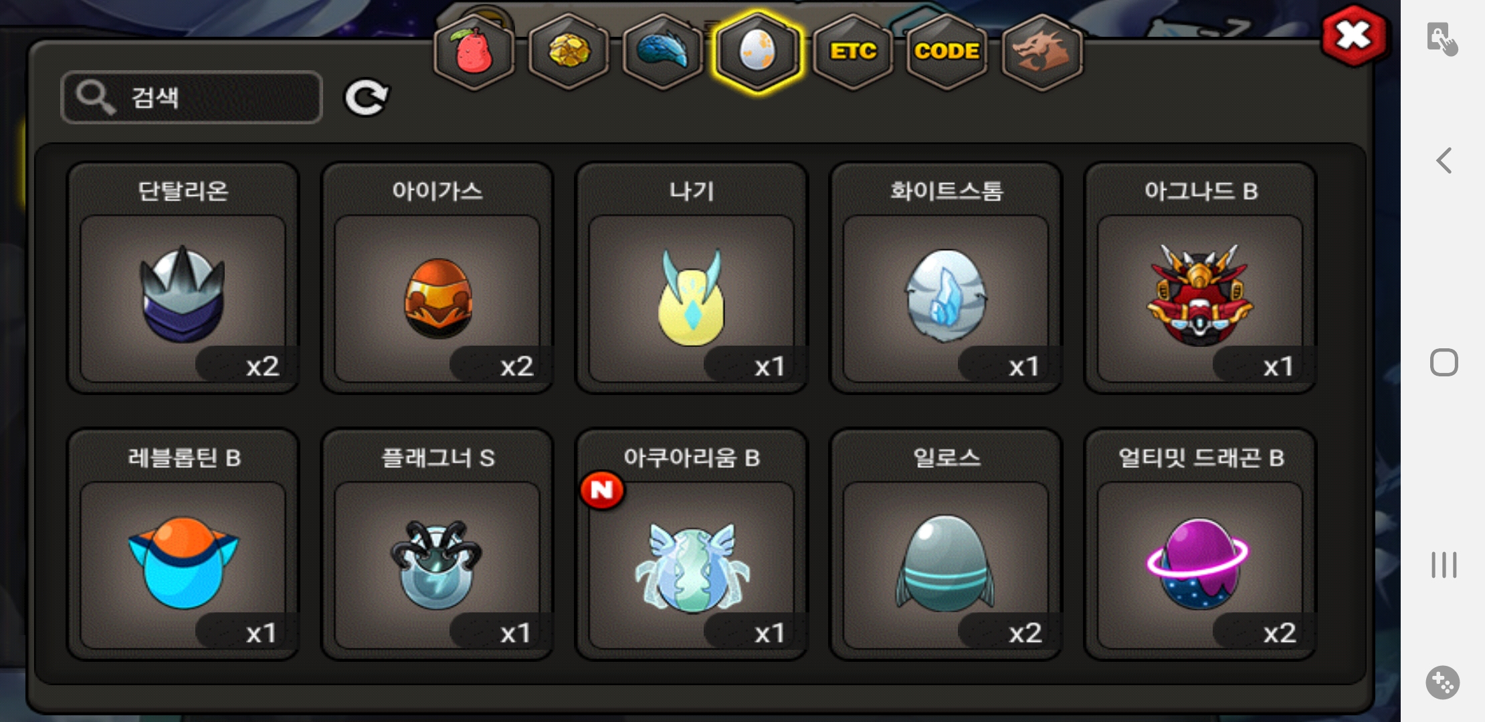Image resolution: width=1485 pixels, height=722 pixels.
Task: Choose the 나기 yellow egg
Action: tap(692, 277)
